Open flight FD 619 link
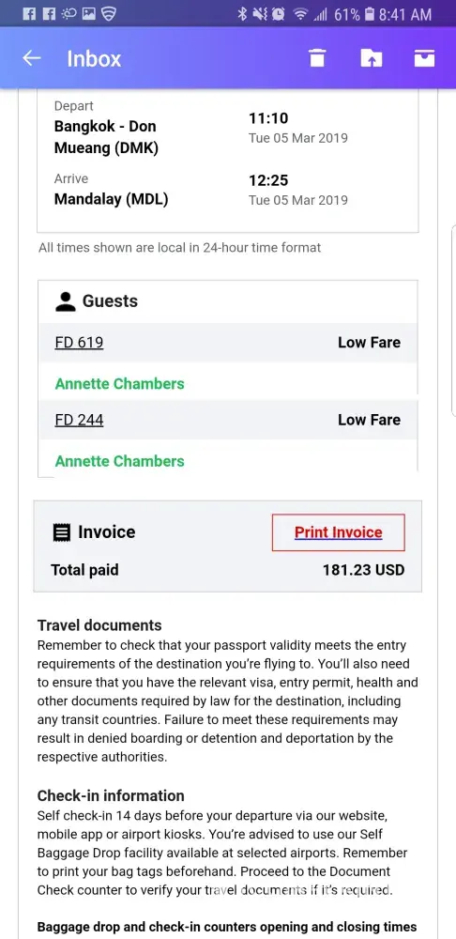456x939 pixels. [79, 343]
